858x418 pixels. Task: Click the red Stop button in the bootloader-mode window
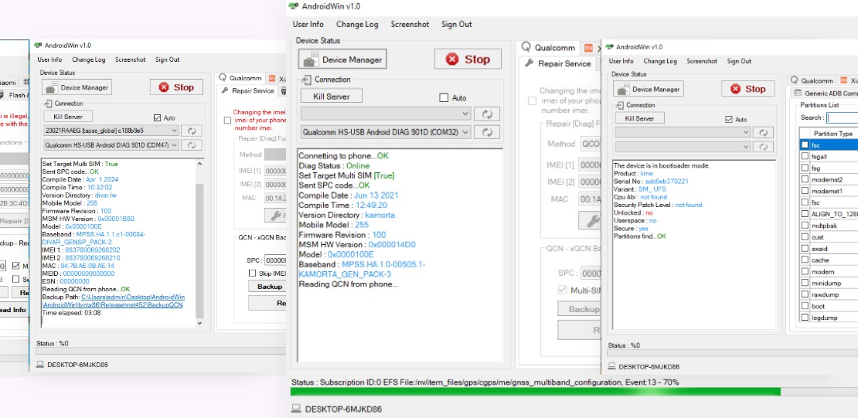(x=747, y=89)
